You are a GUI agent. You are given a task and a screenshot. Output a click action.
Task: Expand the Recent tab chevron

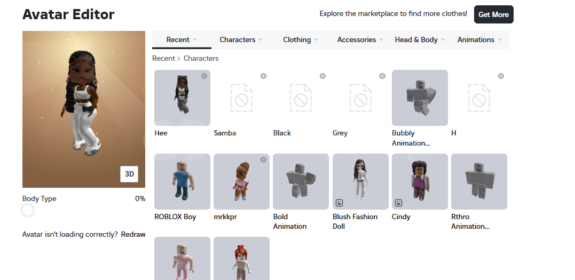point(195,39)
